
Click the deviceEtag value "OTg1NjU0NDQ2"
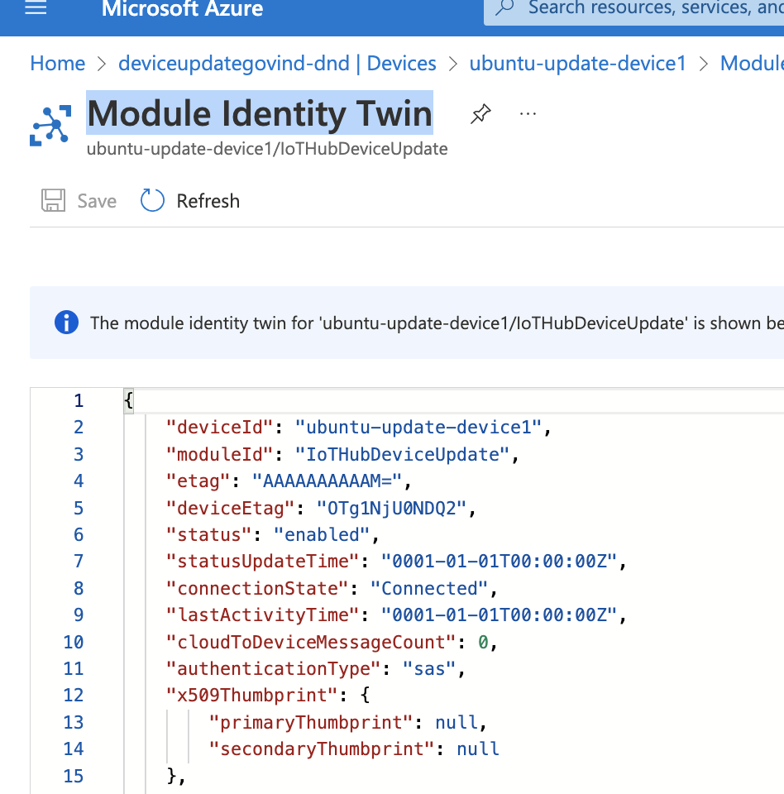pos(391,508)
